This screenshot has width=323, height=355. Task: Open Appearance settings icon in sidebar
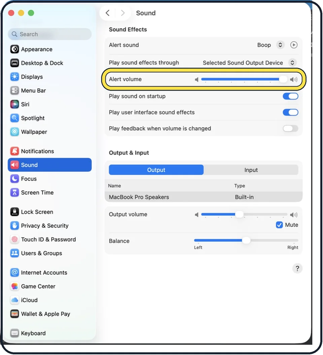tap(14, 49)
